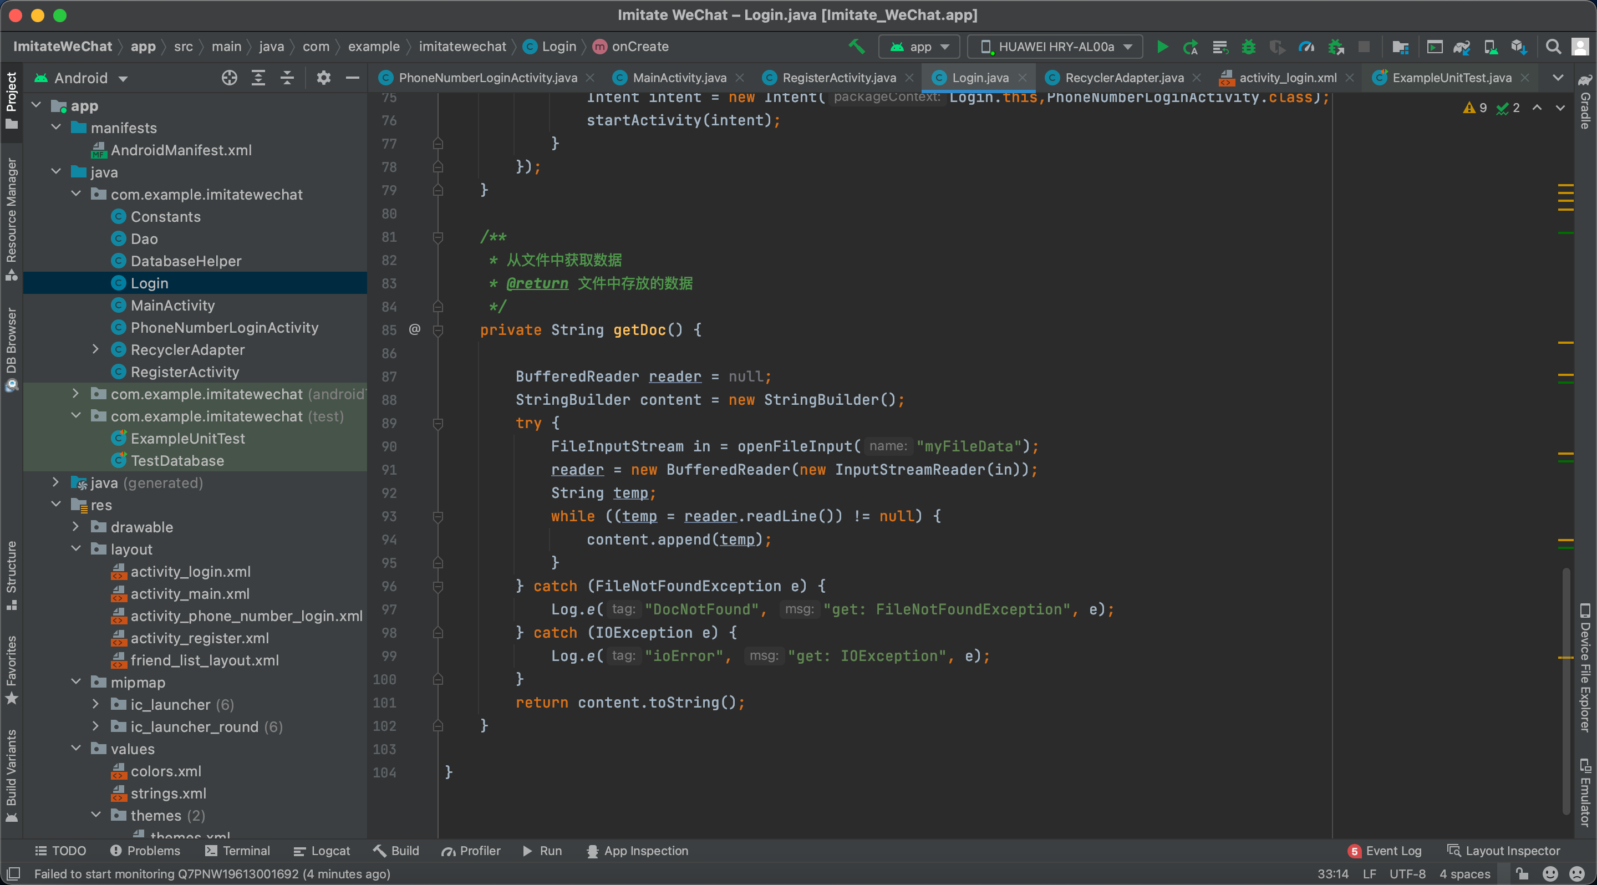
Task: Open the SDK Manager icon
Action: coord(1519,47)
